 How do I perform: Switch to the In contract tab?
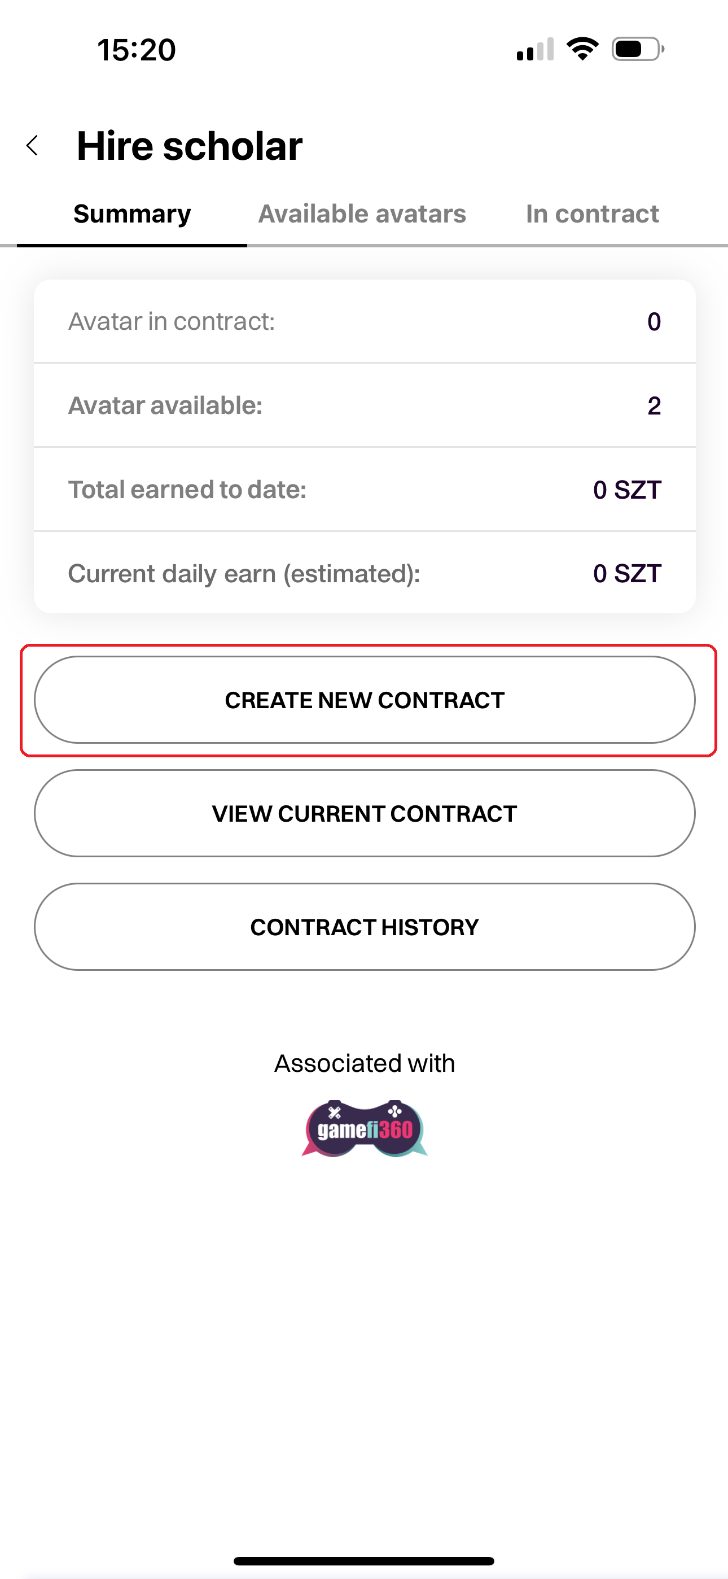pos(592,214)
